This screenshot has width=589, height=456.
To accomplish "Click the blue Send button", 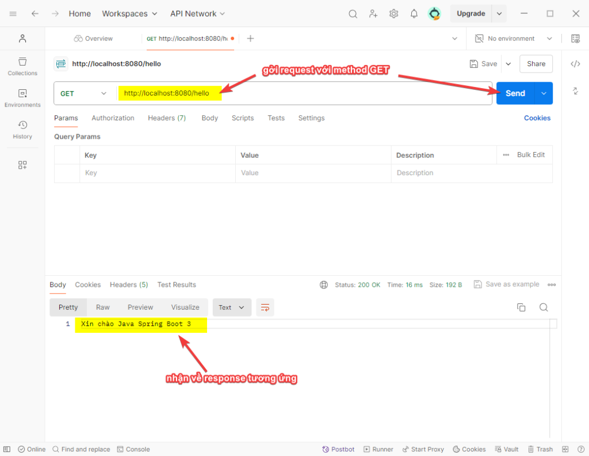I will tap(515, 93).
